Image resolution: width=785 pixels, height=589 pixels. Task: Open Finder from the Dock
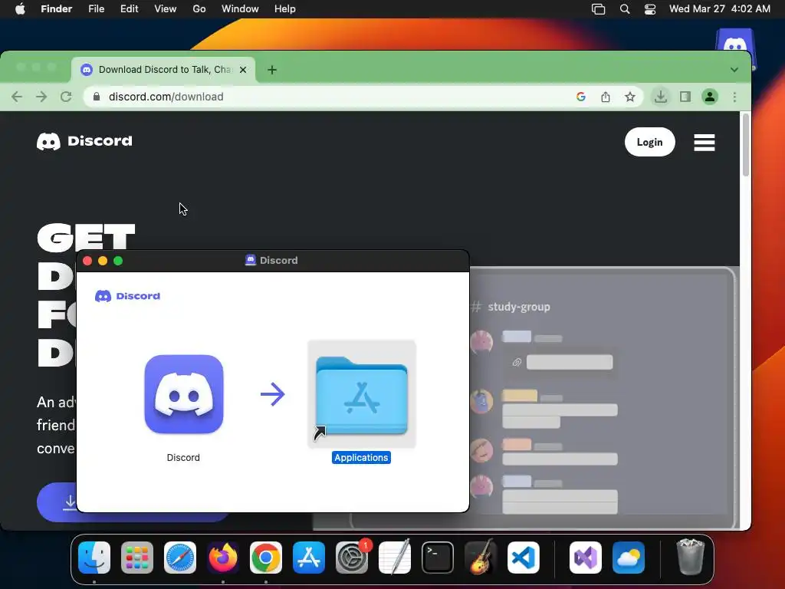[94, 558]
